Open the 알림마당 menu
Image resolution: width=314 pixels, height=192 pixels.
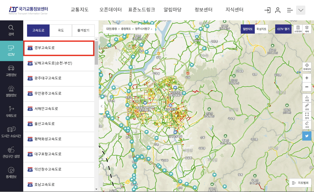[173, 10]
